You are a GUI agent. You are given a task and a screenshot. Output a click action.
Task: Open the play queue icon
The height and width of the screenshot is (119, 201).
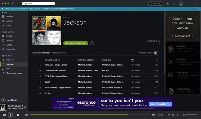pyautogui.click(x=169, y=115)
